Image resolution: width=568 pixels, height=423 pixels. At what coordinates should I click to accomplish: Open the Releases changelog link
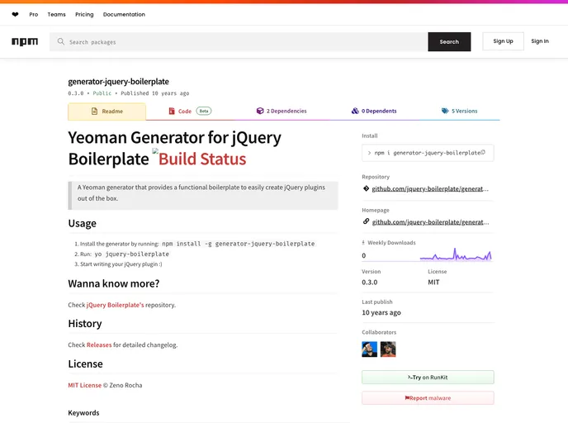[x=99, y=345]
